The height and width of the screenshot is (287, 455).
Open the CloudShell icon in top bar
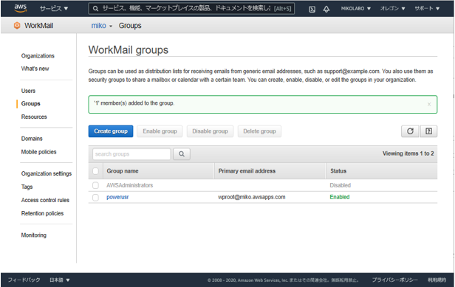[x=312, y=9]
